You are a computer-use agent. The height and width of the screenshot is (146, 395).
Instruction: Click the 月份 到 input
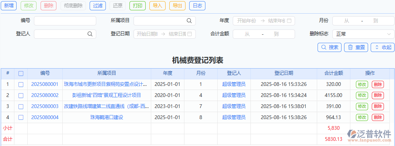375,21
